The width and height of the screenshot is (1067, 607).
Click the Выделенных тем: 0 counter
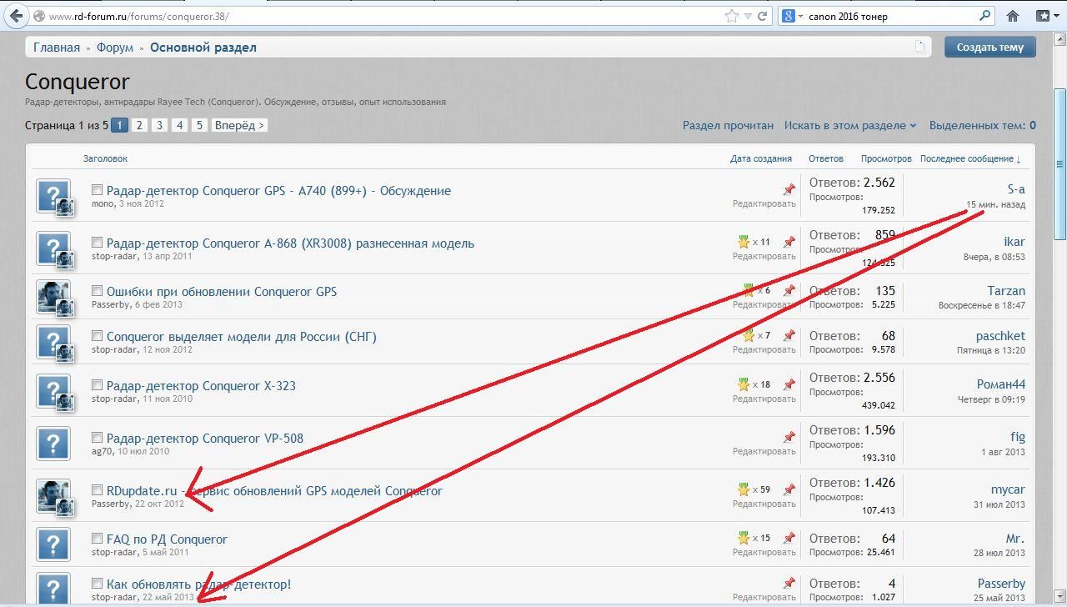[x=983, y=125]
